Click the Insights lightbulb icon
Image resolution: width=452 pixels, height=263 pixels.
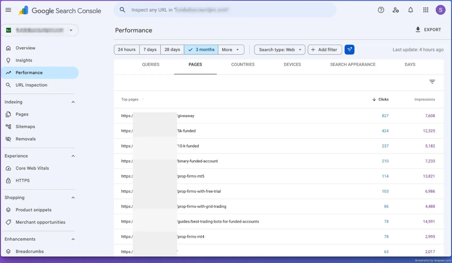tap(8, 60)
